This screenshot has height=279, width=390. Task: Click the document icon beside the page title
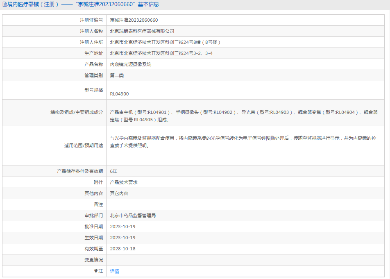tap(5, 4)
